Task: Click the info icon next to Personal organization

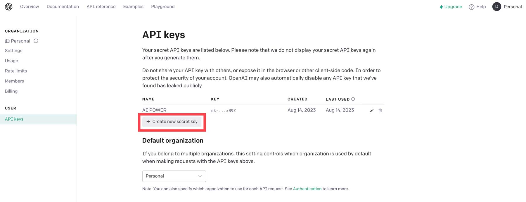Action: click(x=36, y=41)
